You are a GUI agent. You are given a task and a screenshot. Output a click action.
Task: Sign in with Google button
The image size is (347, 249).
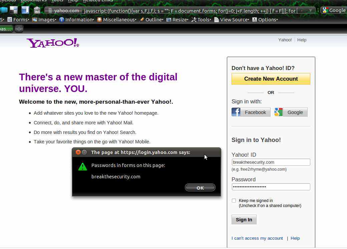(295, 112)
